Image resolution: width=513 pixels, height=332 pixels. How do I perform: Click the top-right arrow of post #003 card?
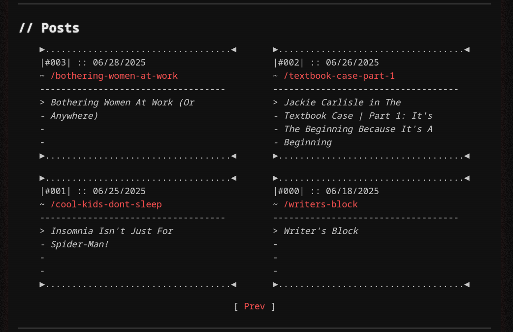[x=234, y=50]
